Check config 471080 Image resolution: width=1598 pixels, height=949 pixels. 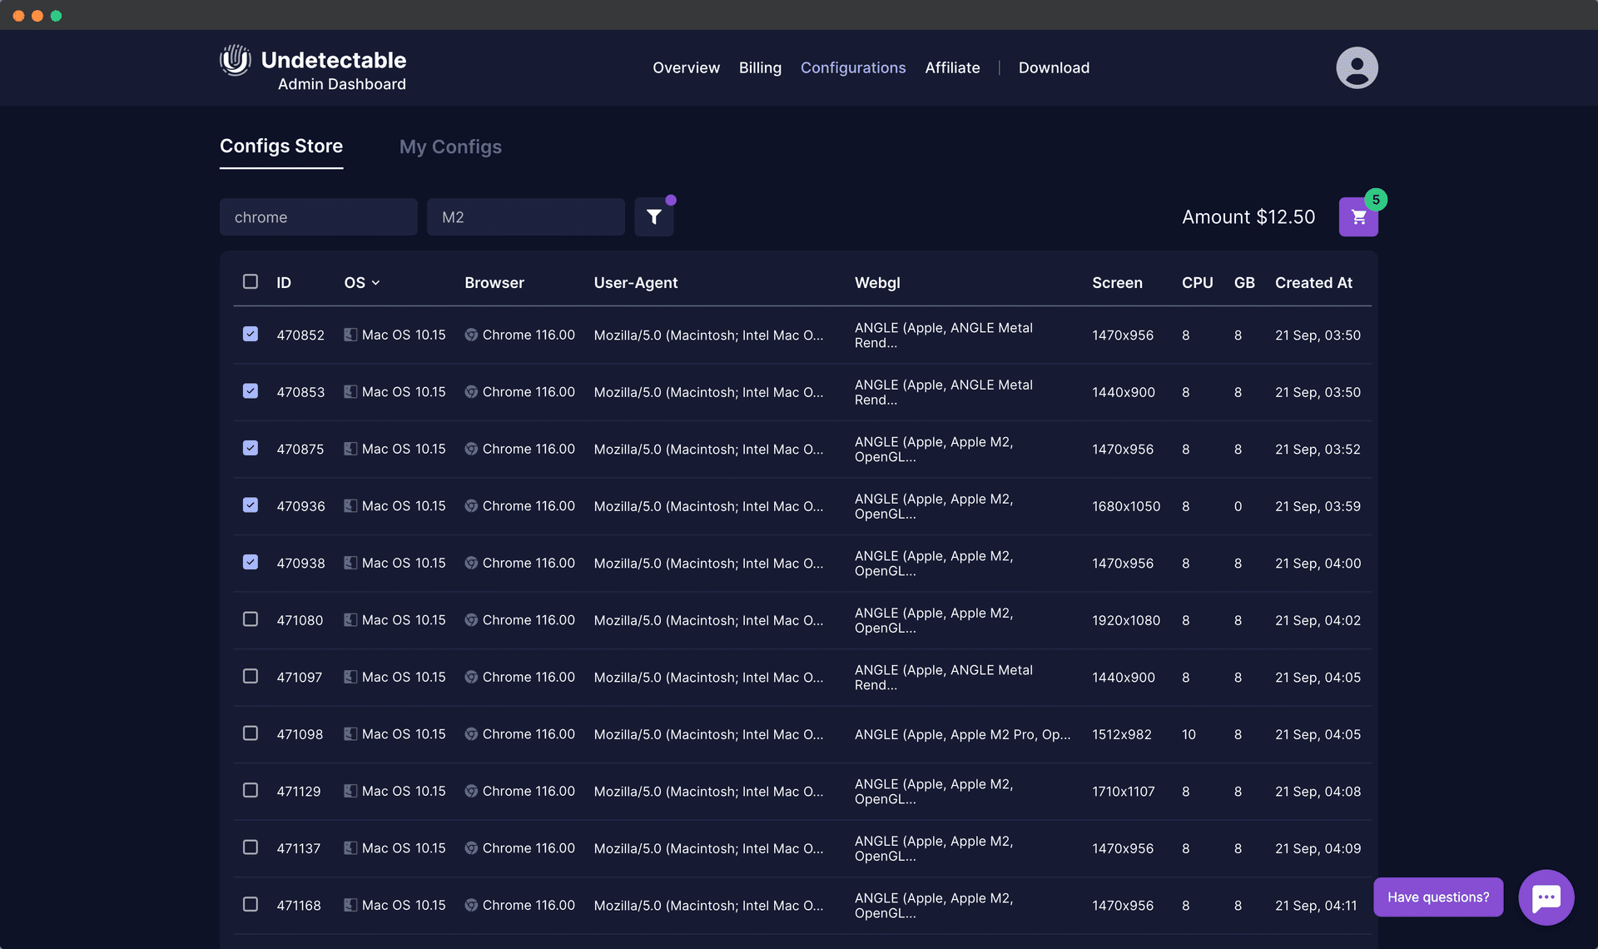click(x=251, y=619)
